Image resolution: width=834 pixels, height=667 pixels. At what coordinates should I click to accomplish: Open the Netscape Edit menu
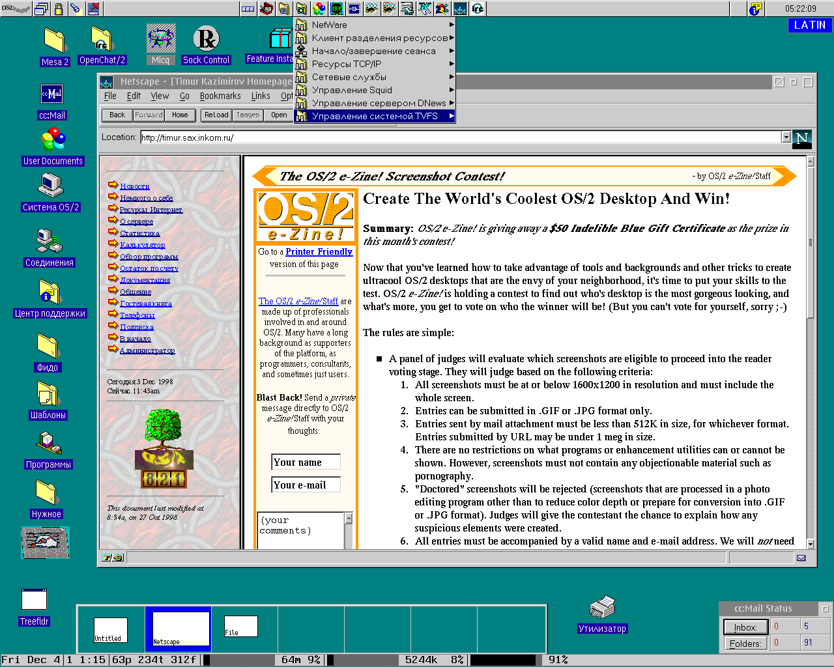[134, 96]
